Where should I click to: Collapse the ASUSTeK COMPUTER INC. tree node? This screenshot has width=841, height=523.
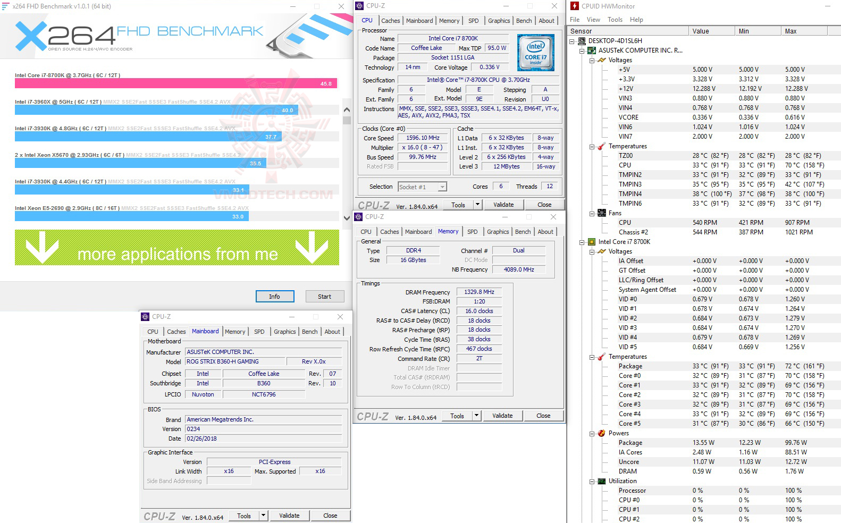(582, 50)
